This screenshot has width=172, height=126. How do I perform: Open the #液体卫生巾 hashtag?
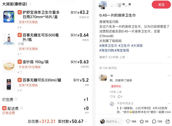tap(108, 46)
